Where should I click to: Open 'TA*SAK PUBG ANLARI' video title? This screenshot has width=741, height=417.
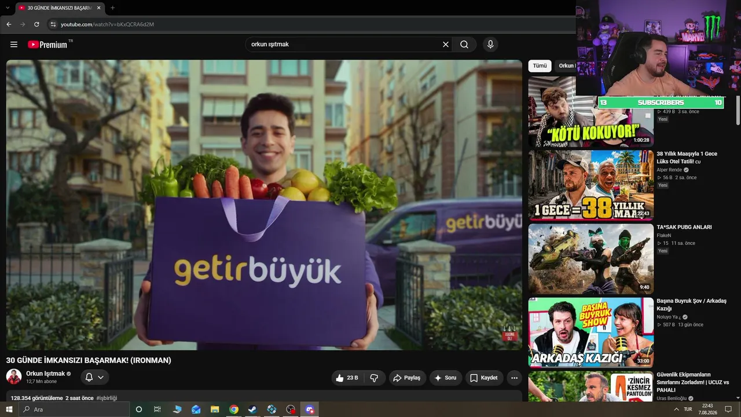pos(684,228)
